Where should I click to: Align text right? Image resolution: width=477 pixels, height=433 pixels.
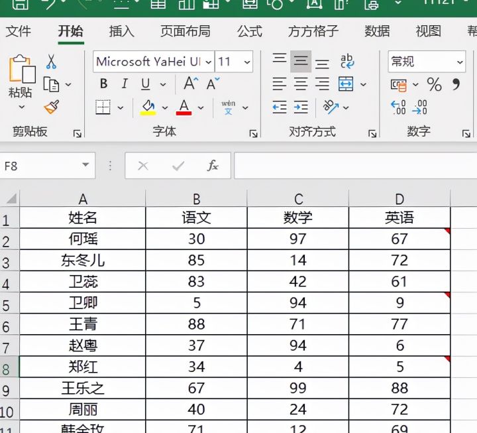[x=322, y=84]
